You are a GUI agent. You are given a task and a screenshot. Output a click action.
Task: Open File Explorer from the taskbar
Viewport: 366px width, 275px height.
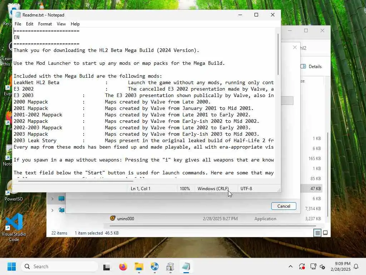pos(139,266)
